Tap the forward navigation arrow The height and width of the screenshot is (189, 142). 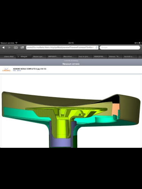click(x=9, y=48)
